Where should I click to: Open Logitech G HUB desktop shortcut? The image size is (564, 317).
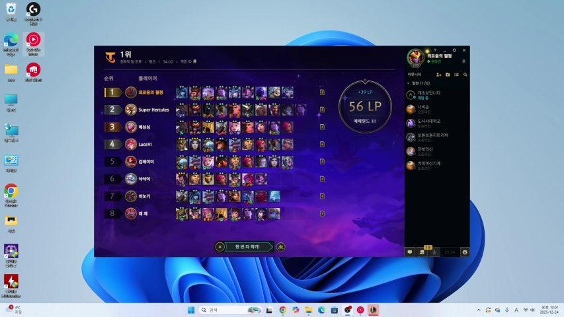pyautogui.click(x=33, y=14)
